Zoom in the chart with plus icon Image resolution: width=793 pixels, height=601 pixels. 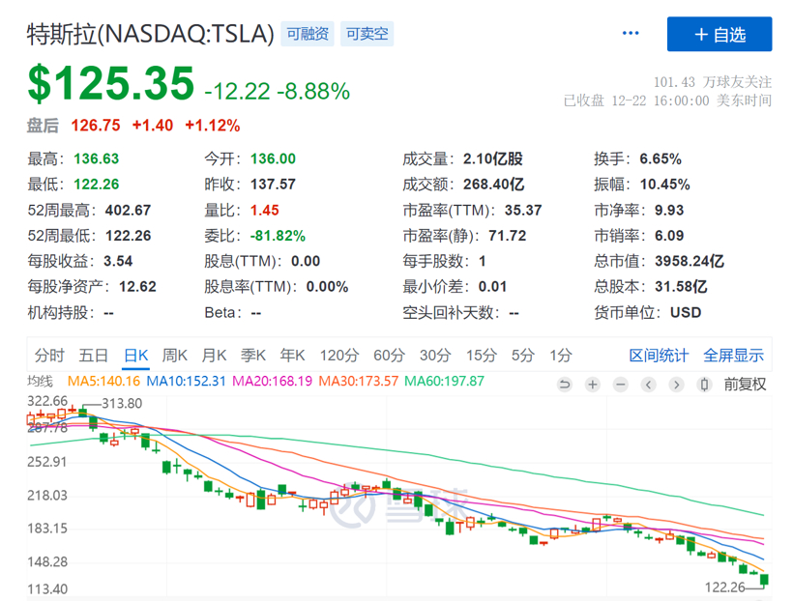point(593,385)
